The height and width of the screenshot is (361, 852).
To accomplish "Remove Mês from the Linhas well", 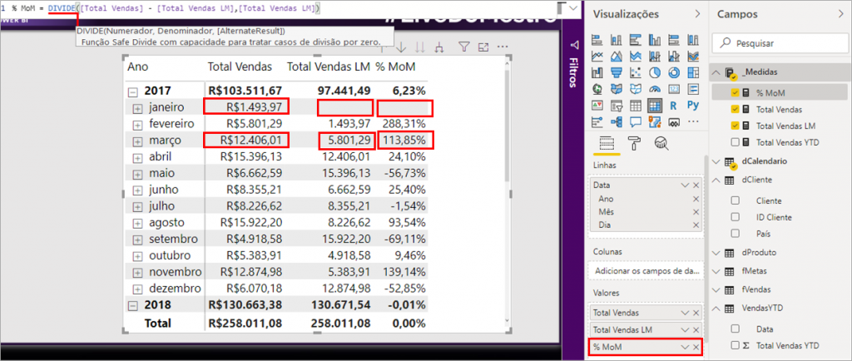I will (696, 212).
